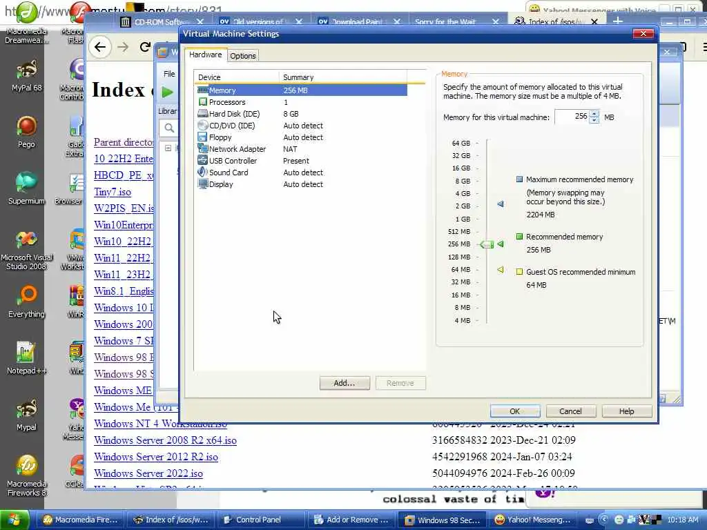The width and height of the screenshot is (707, 530).
Task: Select the Network Adapter device icon
Action: [x=203, y=149]
